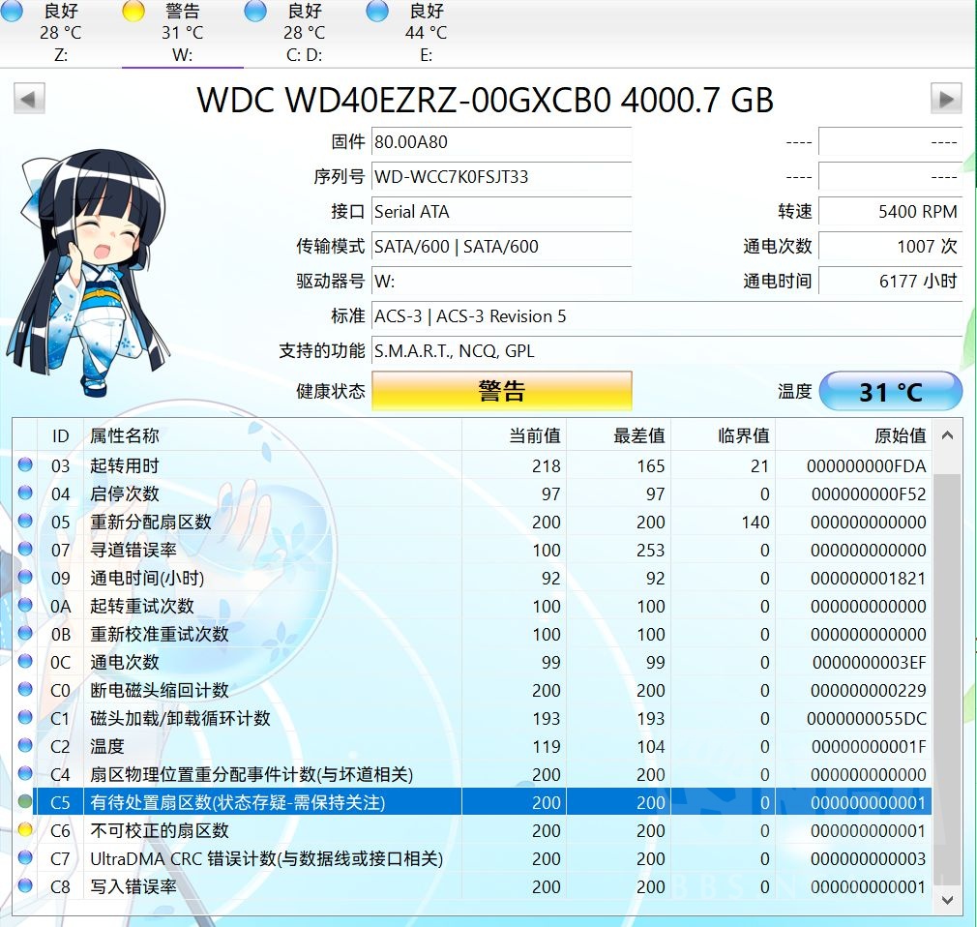977x927 pixels.
Task: Click the health icon above the C: D: drive
Action: pos(253,11)
